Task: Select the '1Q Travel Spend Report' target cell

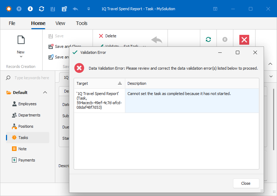Action: pos(100,101)
